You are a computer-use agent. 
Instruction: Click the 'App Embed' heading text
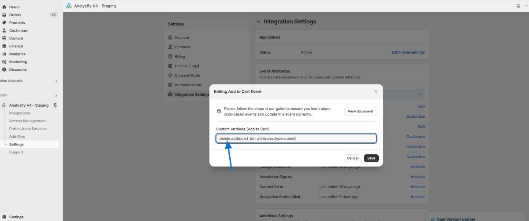(269, 37)
